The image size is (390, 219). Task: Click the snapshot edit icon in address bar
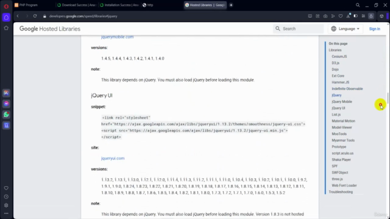point(317,16)
